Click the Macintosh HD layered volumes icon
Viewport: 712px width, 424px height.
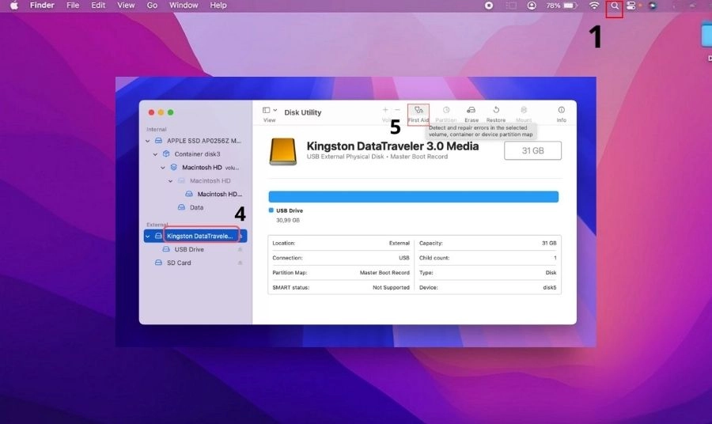173,167
